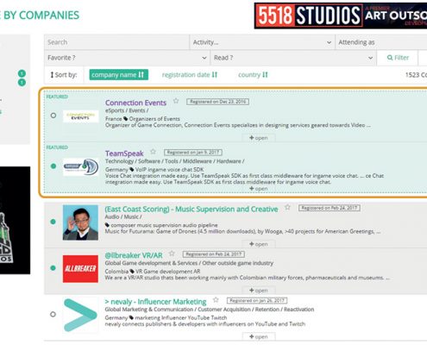The height and width of the screenshot is (345, 427).
Task: Sort by country
Action: 253,75
